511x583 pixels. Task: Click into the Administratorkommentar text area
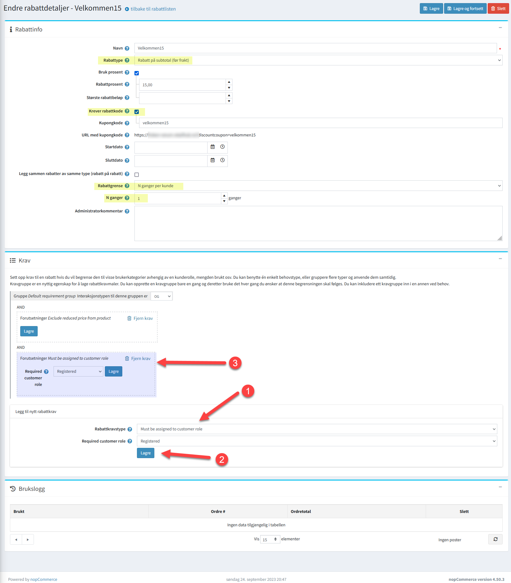tap(318, 223)
